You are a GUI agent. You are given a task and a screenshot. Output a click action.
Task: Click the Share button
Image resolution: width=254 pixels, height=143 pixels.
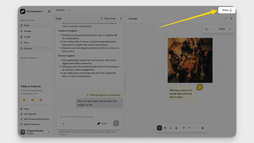[x=227, y=10]
